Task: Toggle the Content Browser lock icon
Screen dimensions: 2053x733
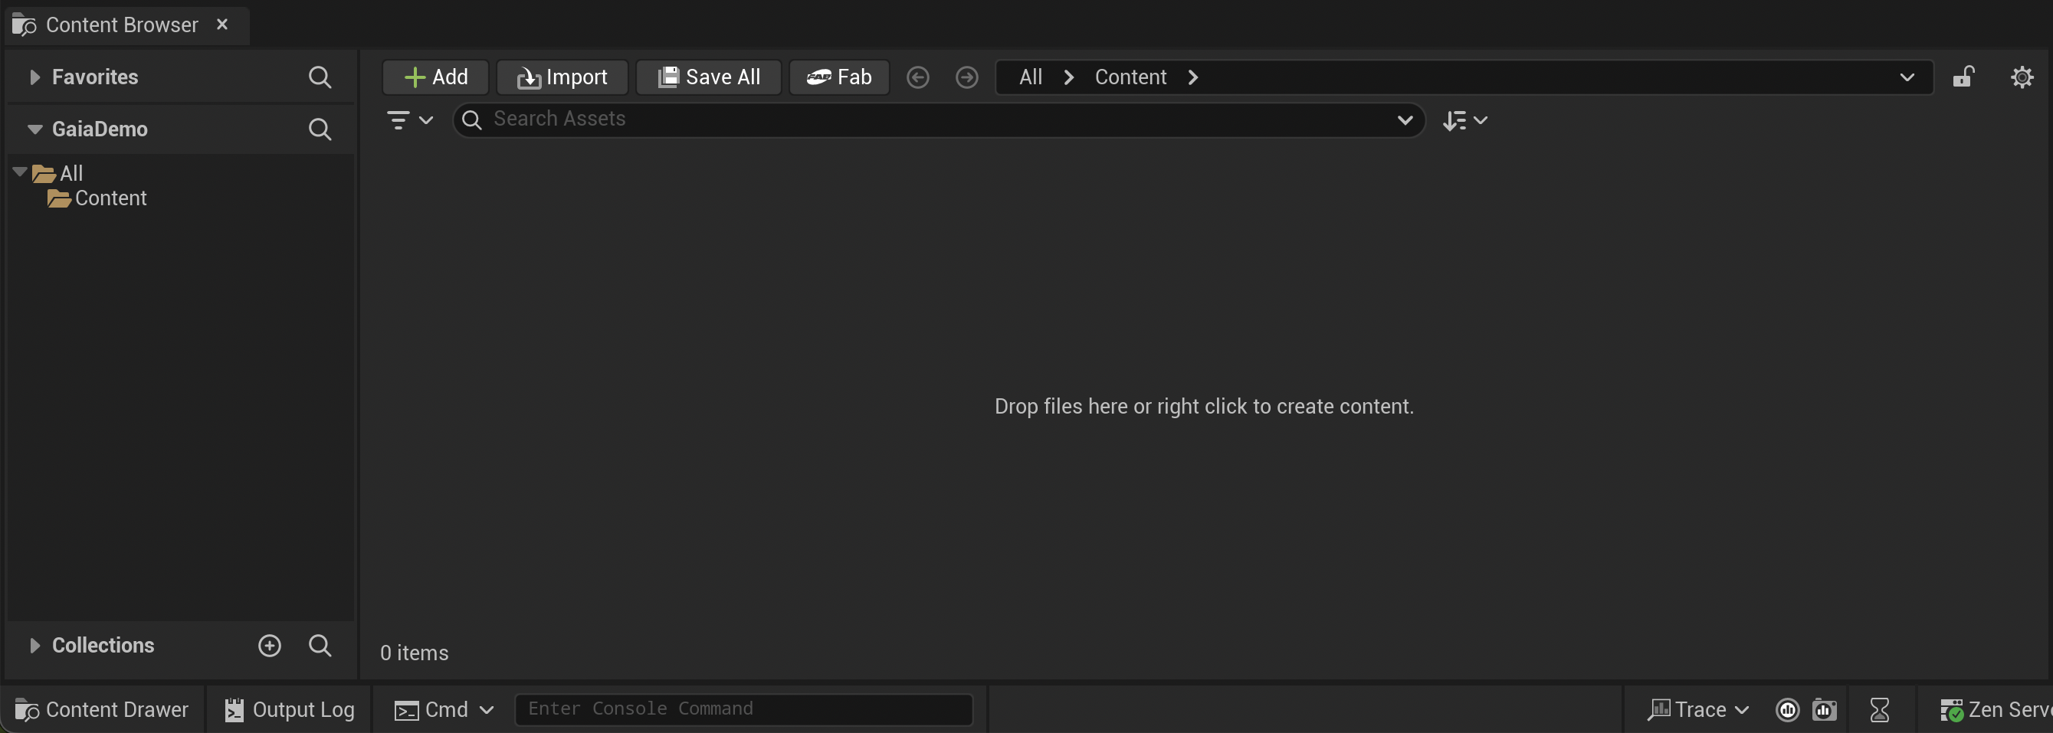Action: pos(1963,77)
